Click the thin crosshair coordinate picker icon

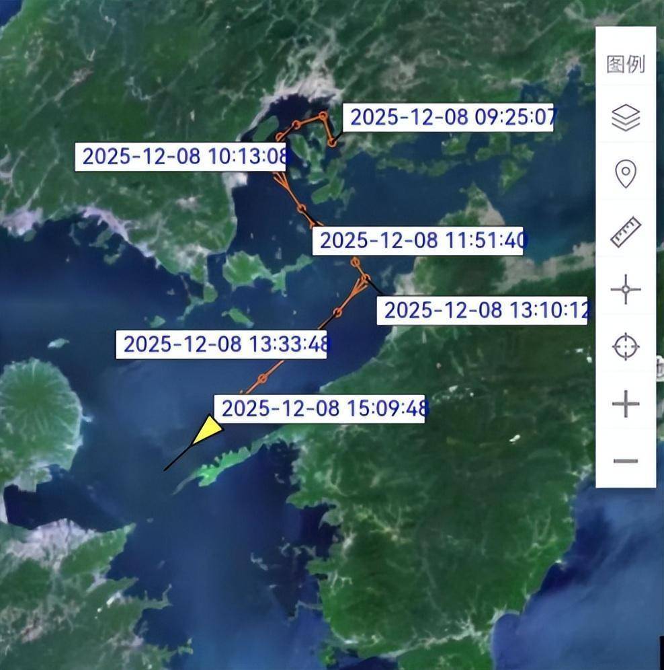click(x=625, y=290)
